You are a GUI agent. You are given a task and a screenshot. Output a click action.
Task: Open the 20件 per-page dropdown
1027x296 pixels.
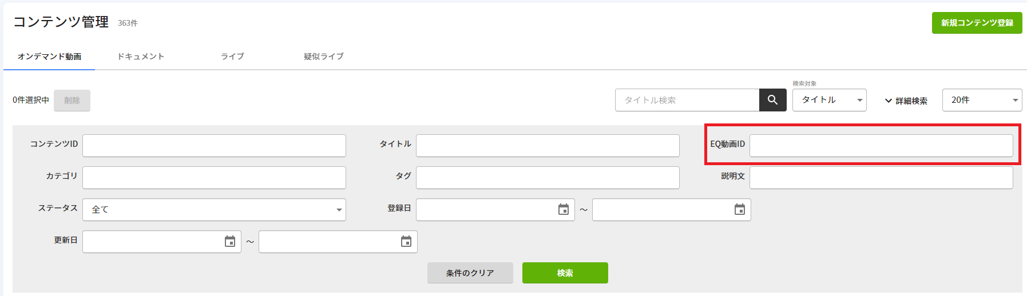982,100
